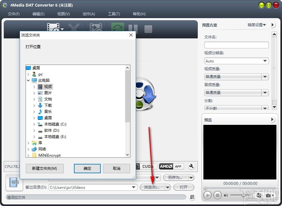The image size is (282, 206).
Task: Open the 视图(V) menu
Action: pos(63,14)
